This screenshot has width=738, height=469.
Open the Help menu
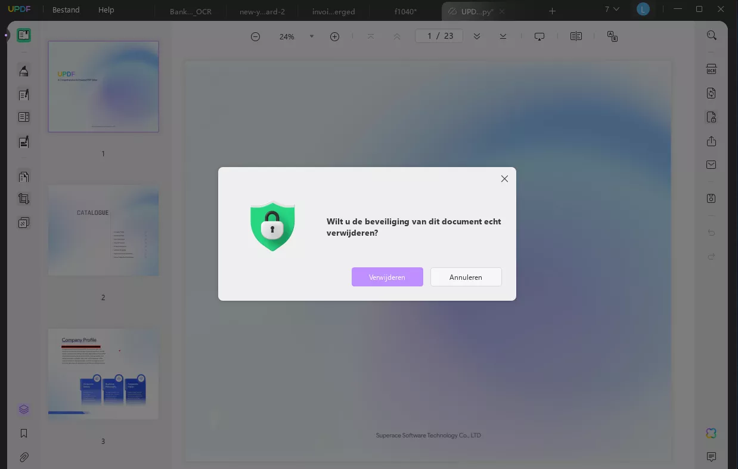[106, 10]
